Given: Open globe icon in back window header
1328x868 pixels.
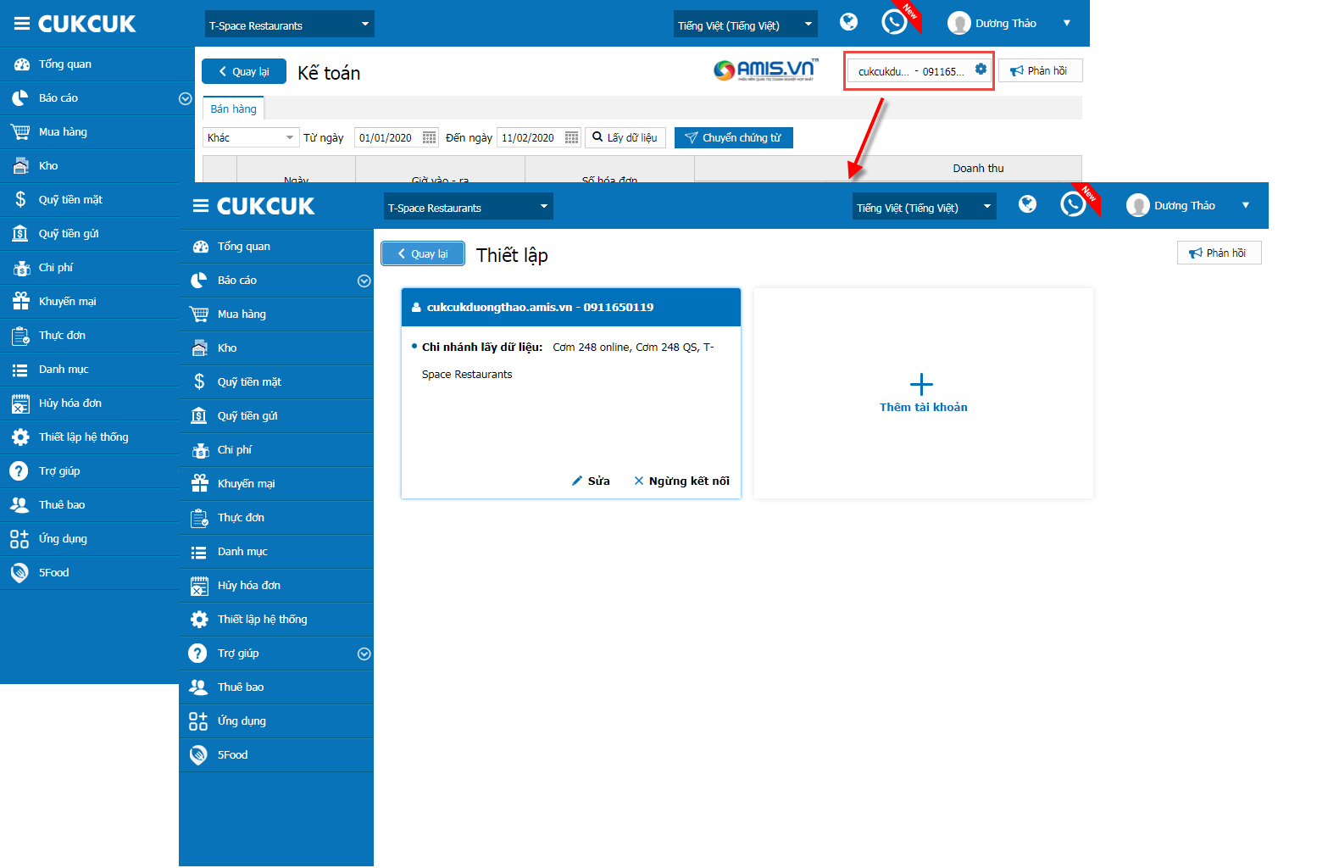Looking at the screenshot, I should click(848, 22).
